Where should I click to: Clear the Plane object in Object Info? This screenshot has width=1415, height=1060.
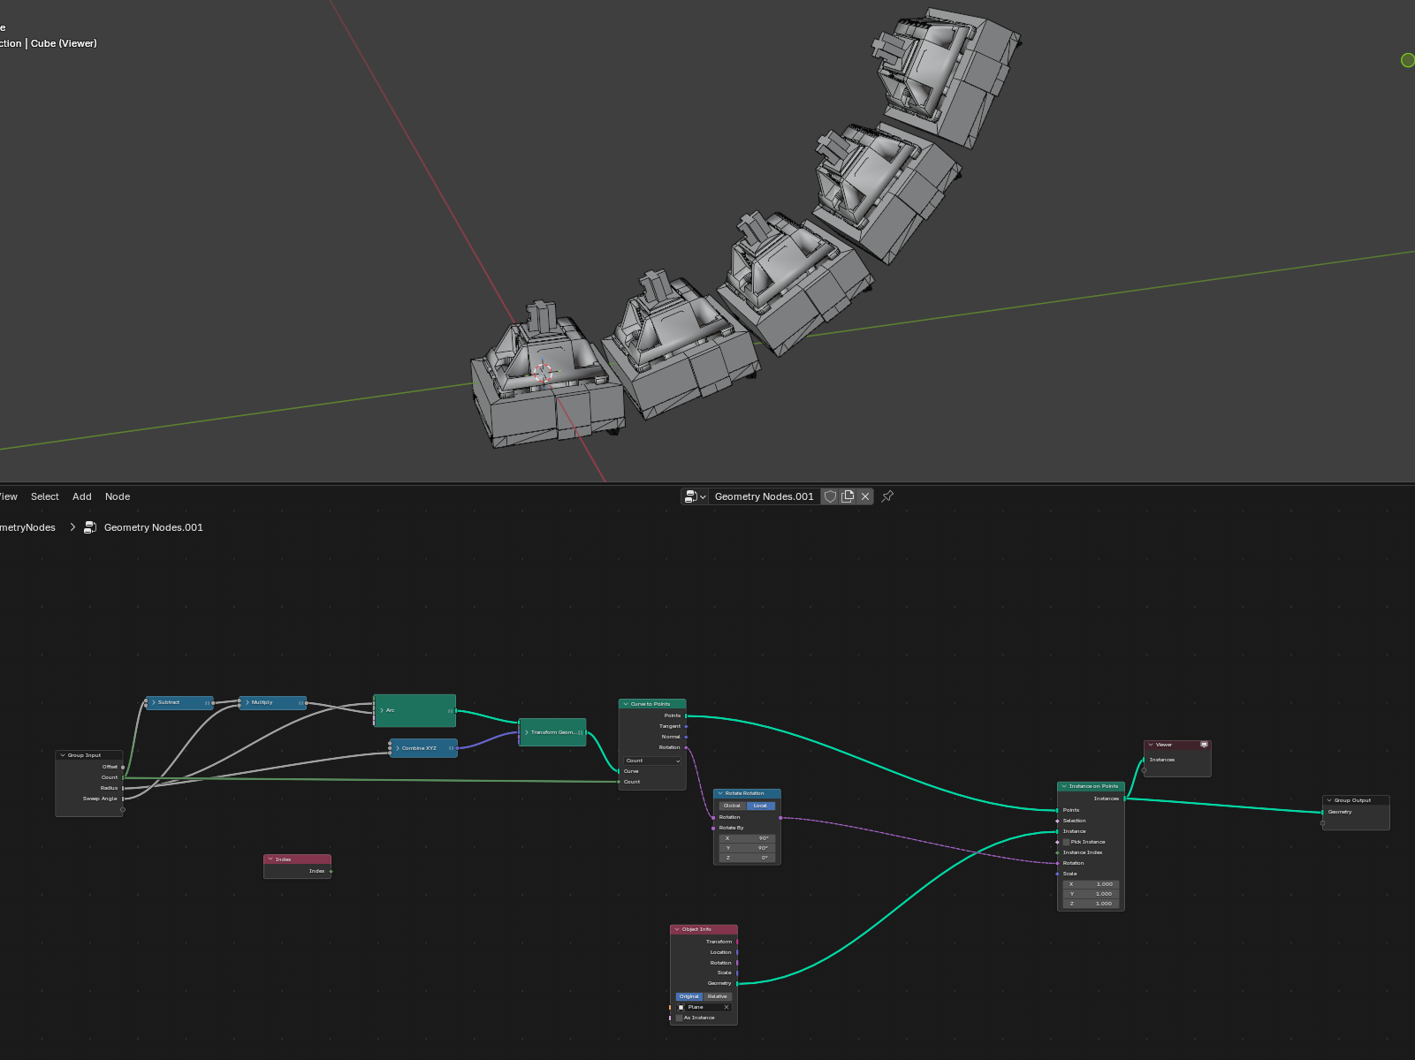[727, 1007]
